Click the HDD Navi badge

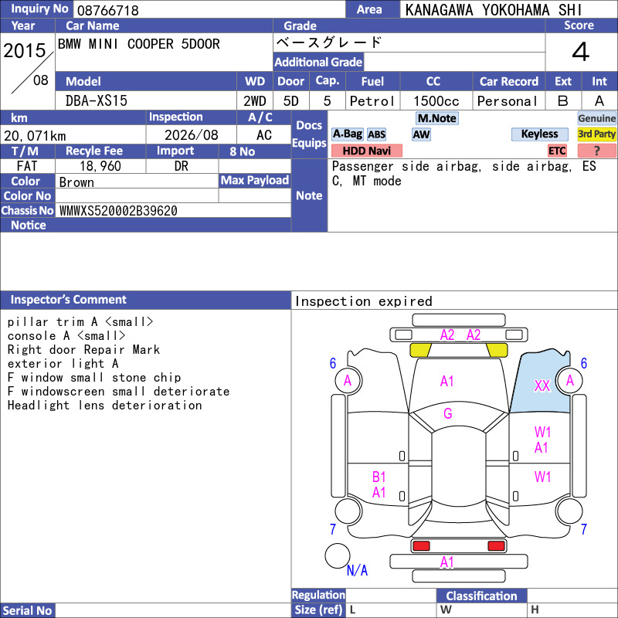pos(366,151)
